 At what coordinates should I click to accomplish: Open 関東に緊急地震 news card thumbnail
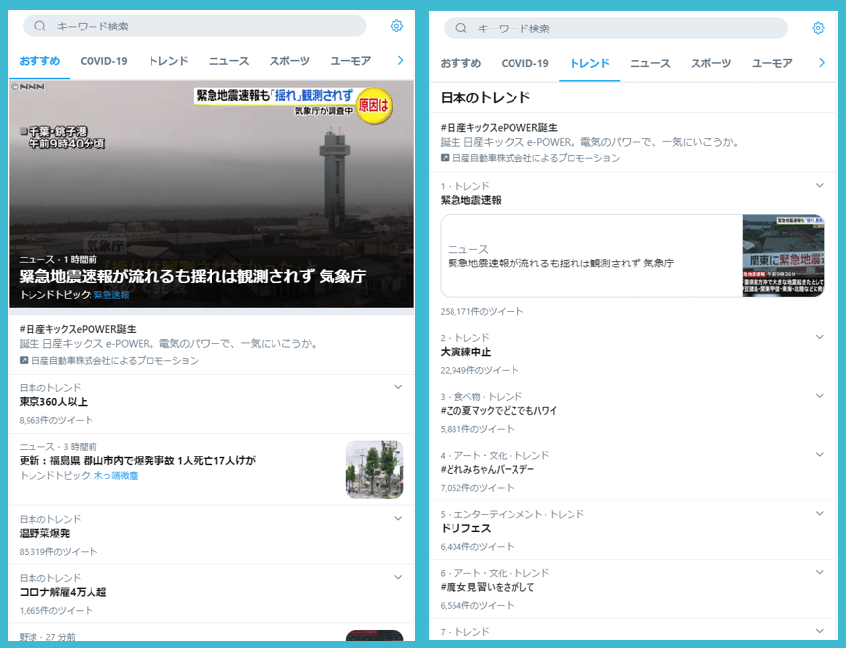(783, 256)
